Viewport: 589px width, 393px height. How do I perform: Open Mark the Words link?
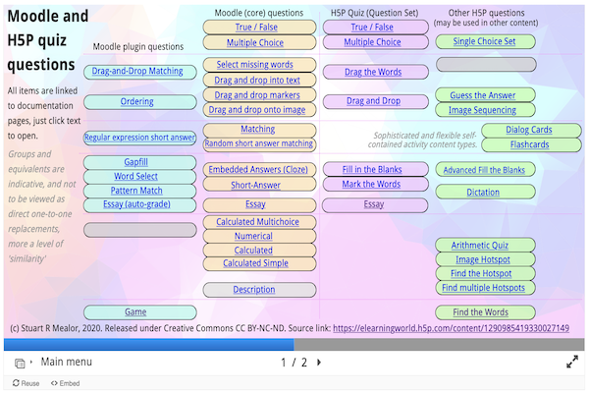(371, 184)
